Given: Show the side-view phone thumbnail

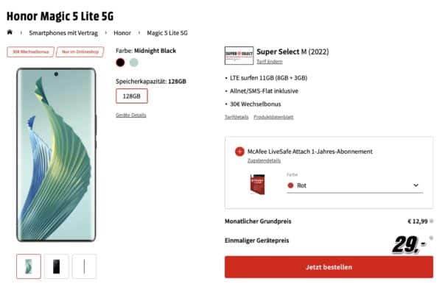Looking at the screenshot, I should click(x=84, y=266).
